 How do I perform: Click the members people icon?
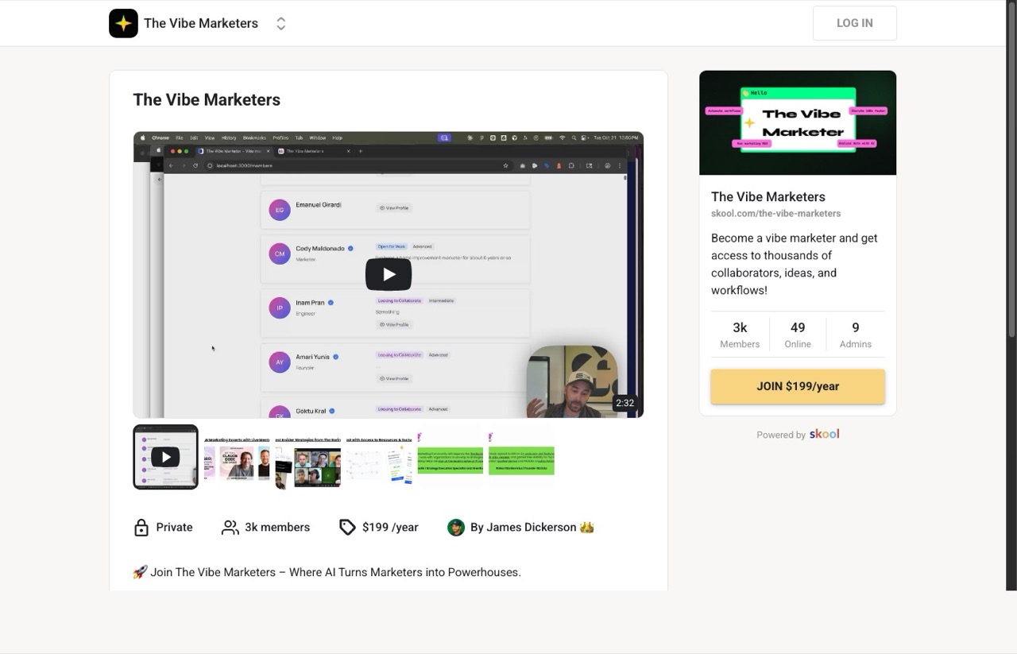(x=230, y=527)
